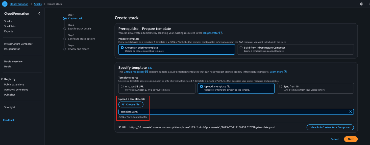Click the external link icon after GitHub repository
This screenshot has width=370, height=145.
(x=146, y=72)
